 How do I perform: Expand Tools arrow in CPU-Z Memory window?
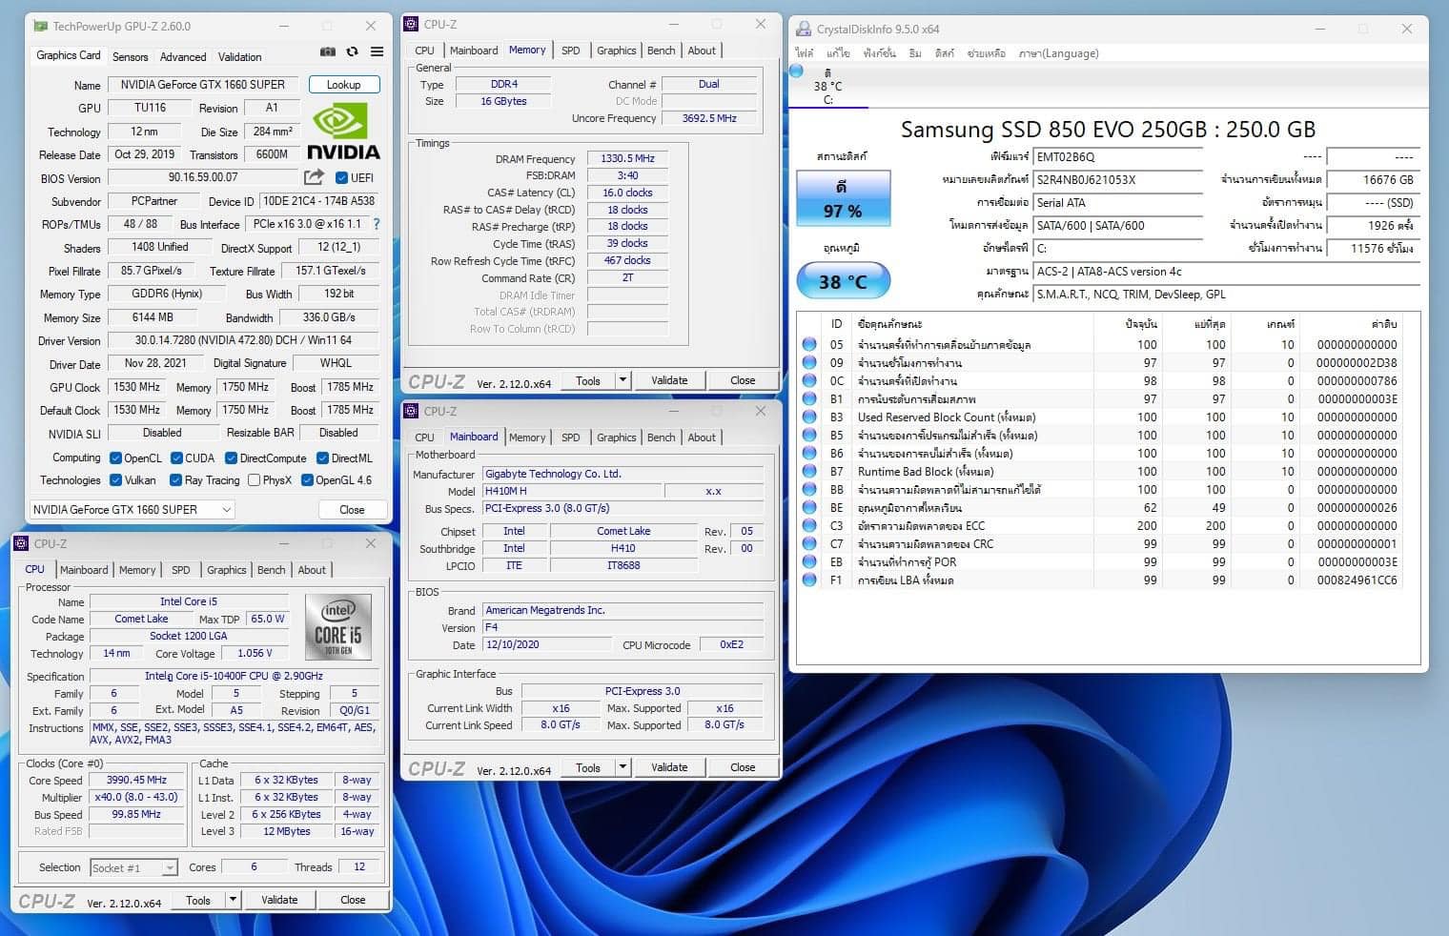pyautogui.click(x=622, y=380)
